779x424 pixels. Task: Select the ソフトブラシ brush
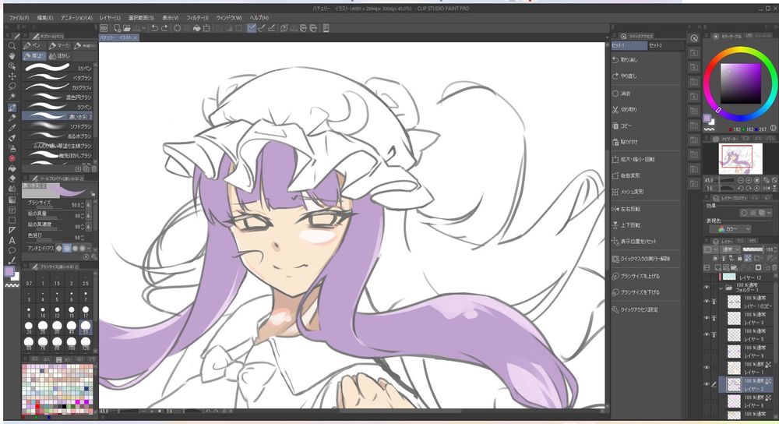[58, 126]
